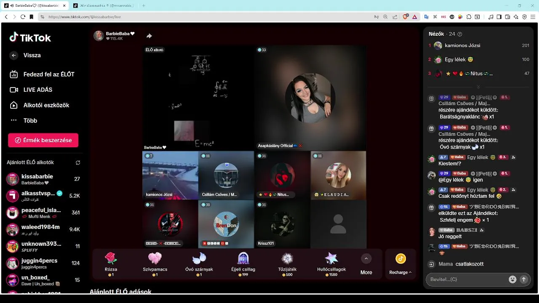The width and height of the screenshot is (539, 303).
Task: Toggle the browser sidebar panel
Action: coord(499,17)
